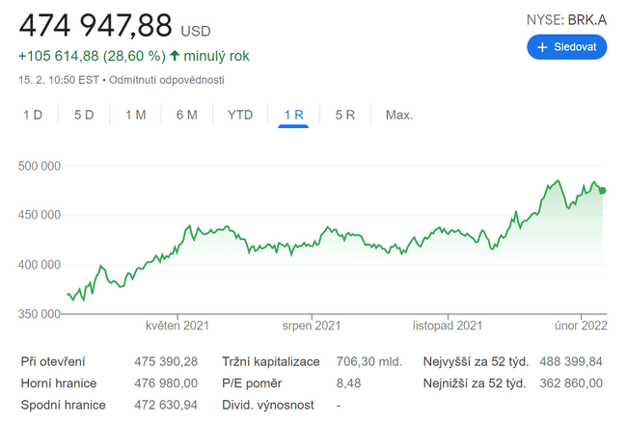Choose the 6 M range tab
Viewport: 627px width, 423px height.
[x=186, y=115]
